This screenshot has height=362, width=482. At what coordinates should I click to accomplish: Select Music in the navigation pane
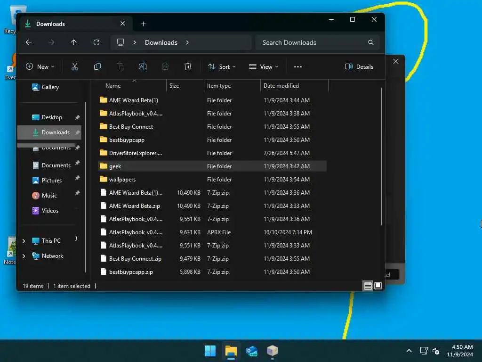(x=49, y=196)
